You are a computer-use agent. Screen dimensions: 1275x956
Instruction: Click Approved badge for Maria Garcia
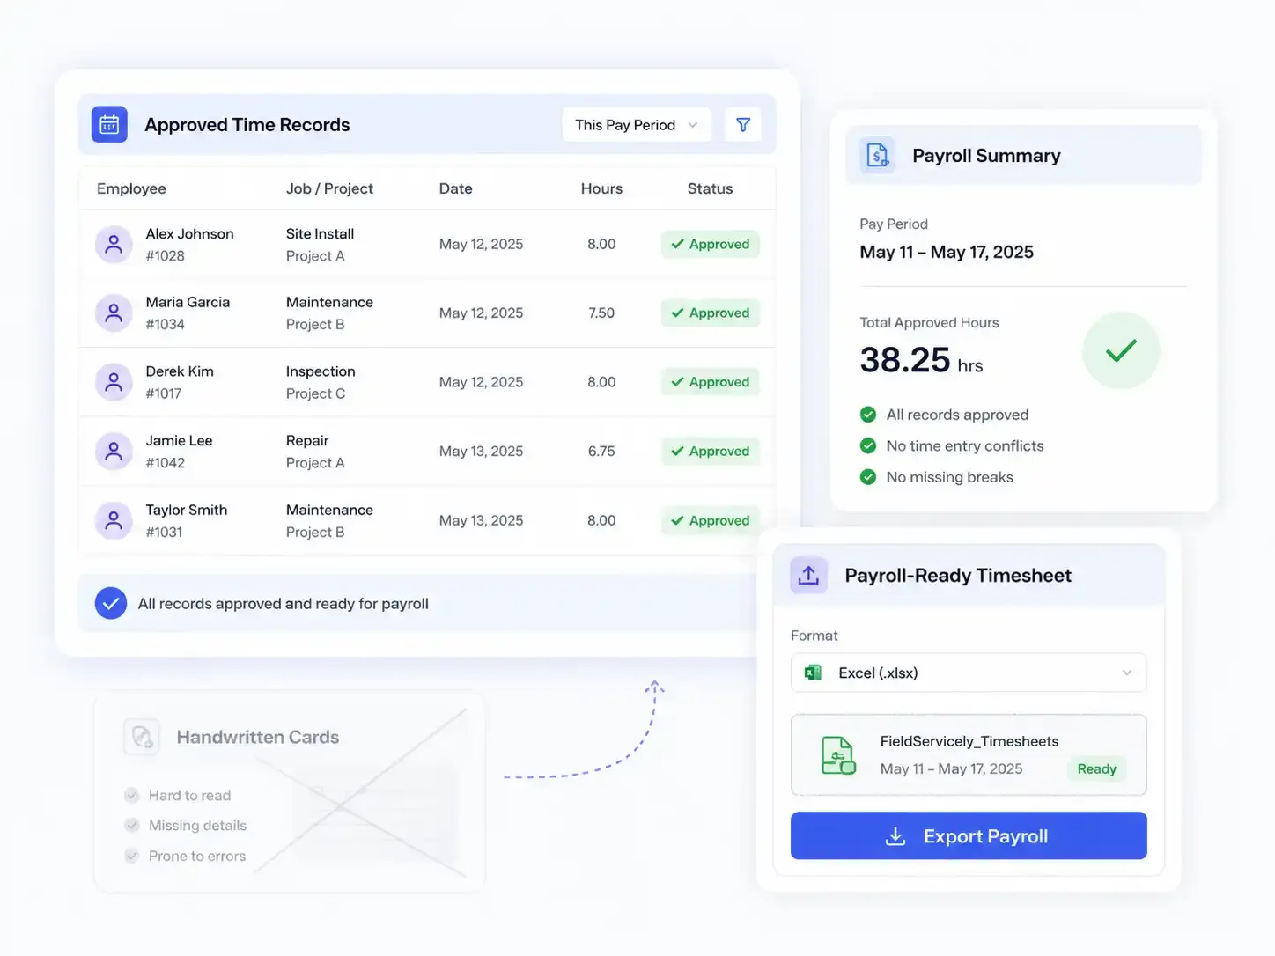(711, 313)
